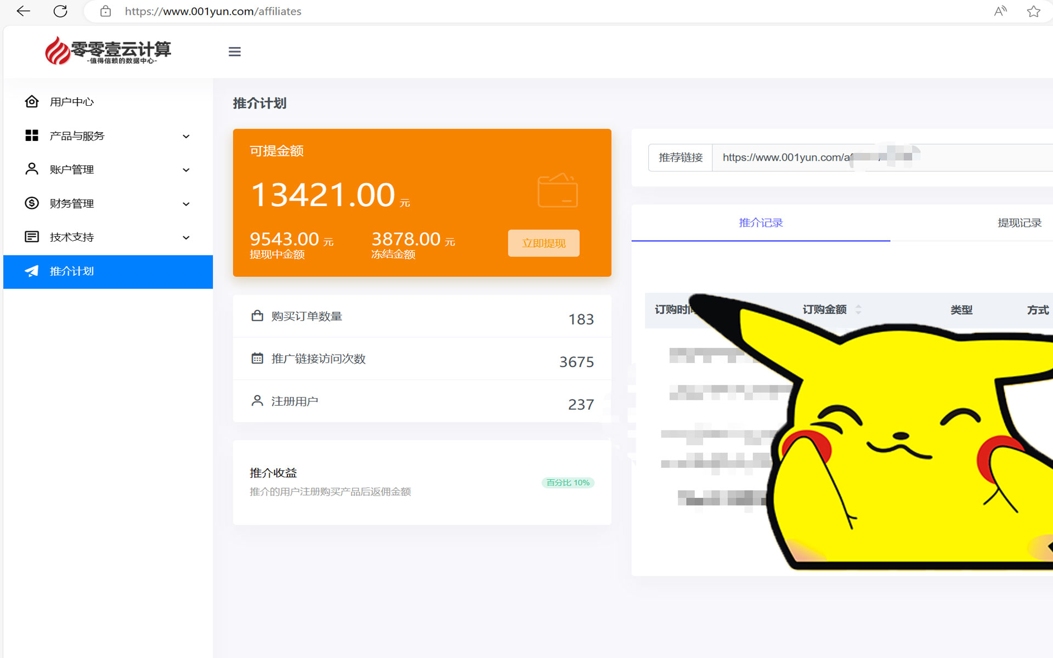Click the 可提金额 card title
1053x658 pixels.
(276, 151)
